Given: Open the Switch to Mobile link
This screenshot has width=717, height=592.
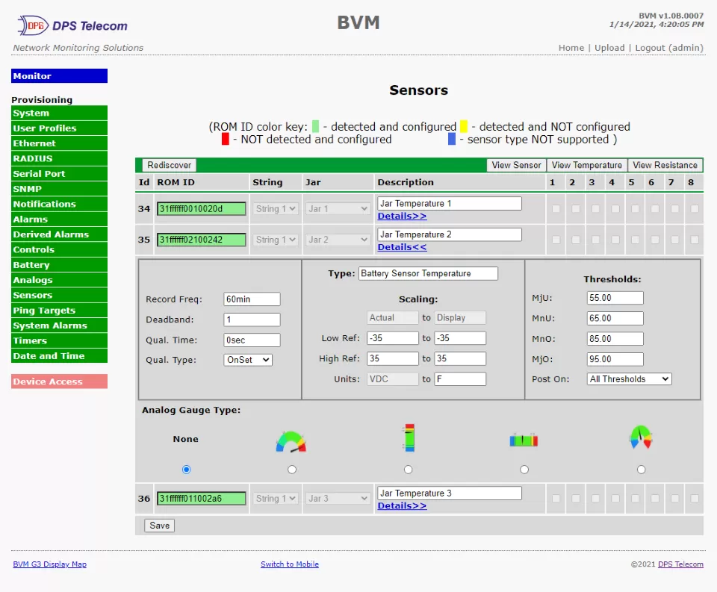Looking at the screenshot, I should [289, 564].
